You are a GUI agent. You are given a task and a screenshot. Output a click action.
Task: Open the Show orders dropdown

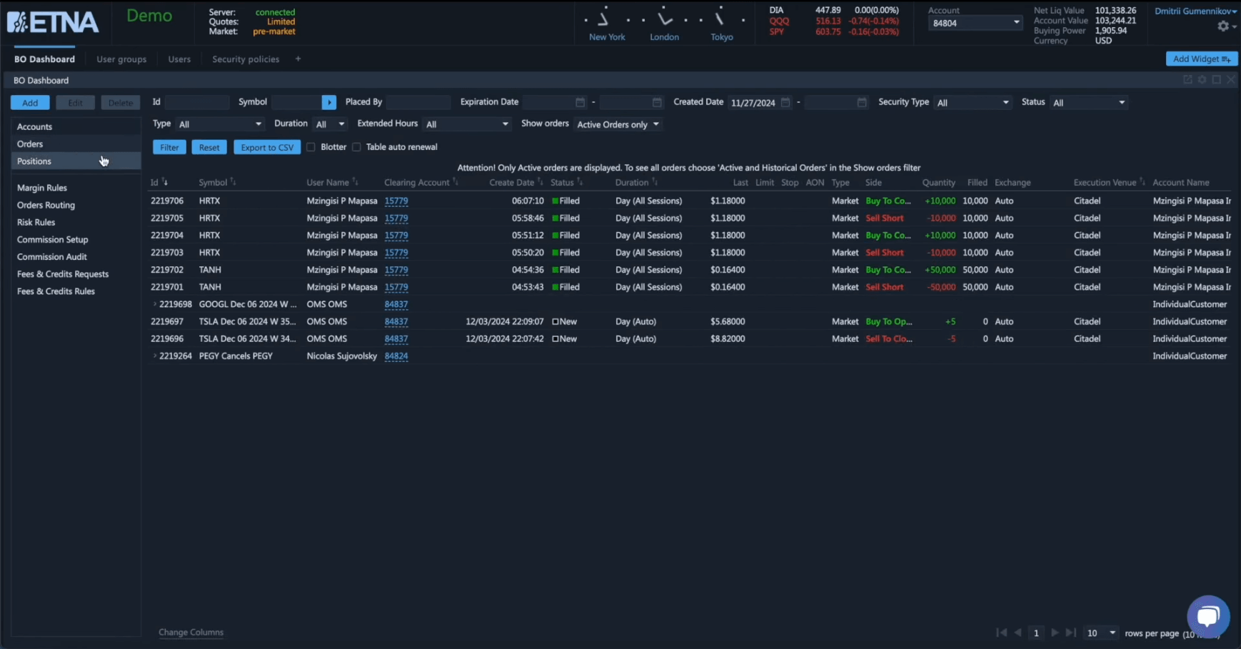pyautogui.click(x=618, y=124)
